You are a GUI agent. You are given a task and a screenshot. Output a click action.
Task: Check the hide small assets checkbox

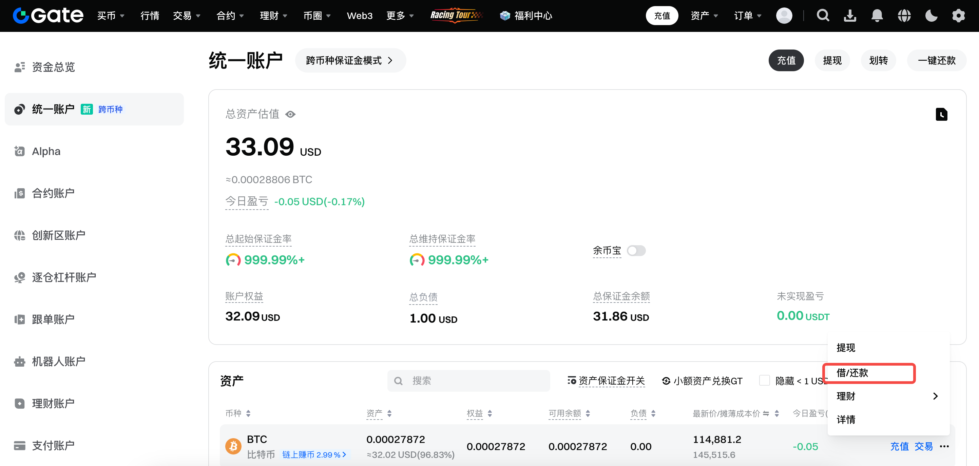click(764, 381)
